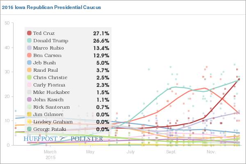Click the Rick Santorum legend label
246x164 pixels.
[x=52, y=107]
